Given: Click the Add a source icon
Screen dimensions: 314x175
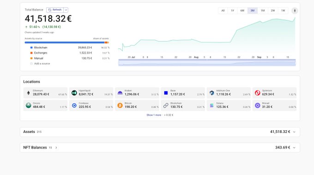Looking at the screenshot, I should (x=31, y=63).
